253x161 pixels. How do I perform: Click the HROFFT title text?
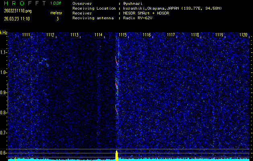pyautogui.click(x=24, y=3)
